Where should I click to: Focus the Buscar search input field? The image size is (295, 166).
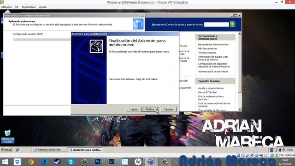pos(216,24)
